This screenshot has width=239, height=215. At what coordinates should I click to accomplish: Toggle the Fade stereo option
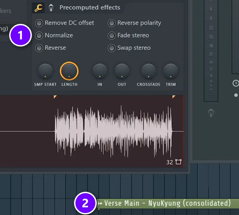click(x=112, y=35)
